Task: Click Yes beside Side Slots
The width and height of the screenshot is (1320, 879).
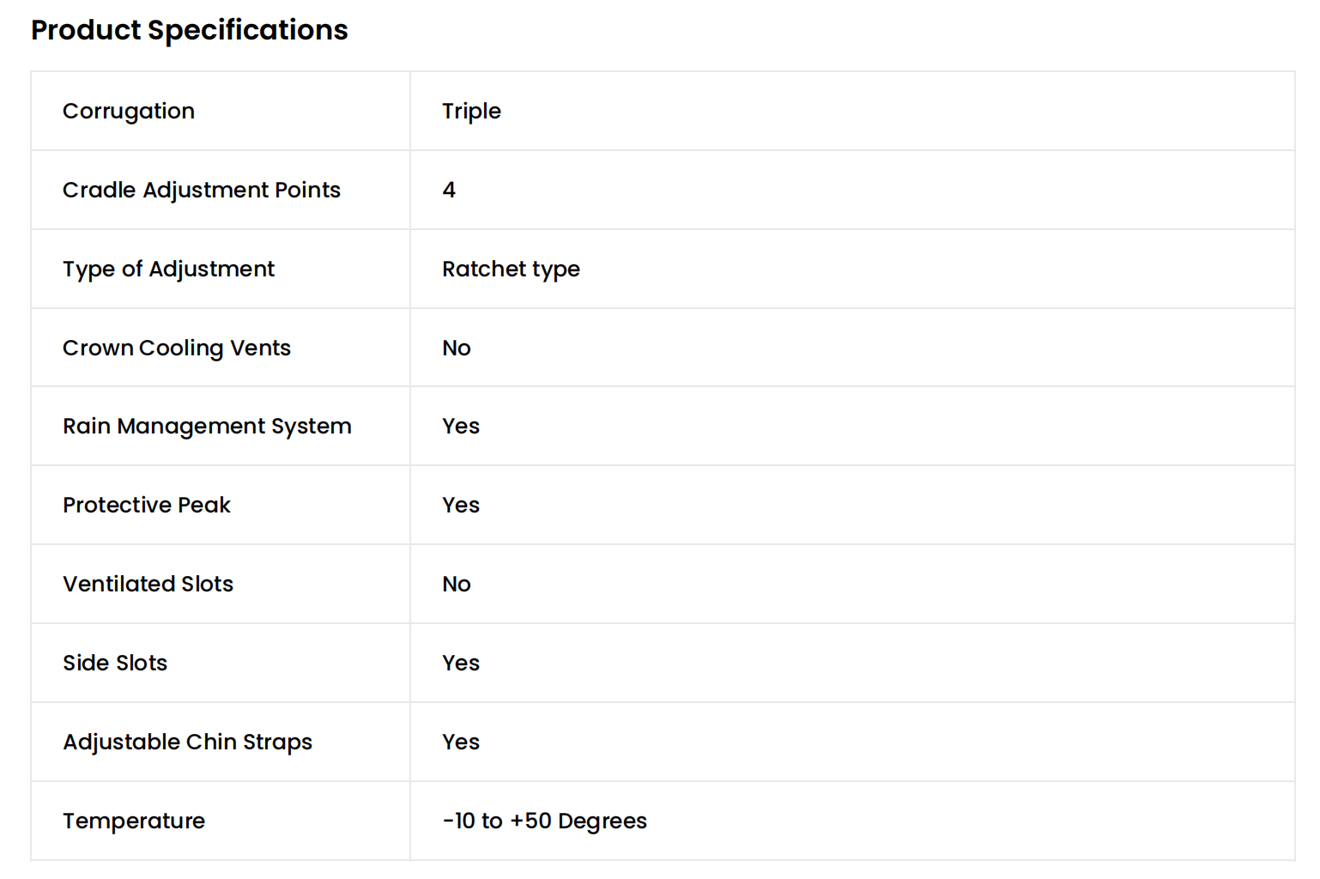Action: pos(460,663)
